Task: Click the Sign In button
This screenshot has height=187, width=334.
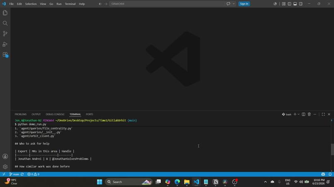Action: point(244,4)
